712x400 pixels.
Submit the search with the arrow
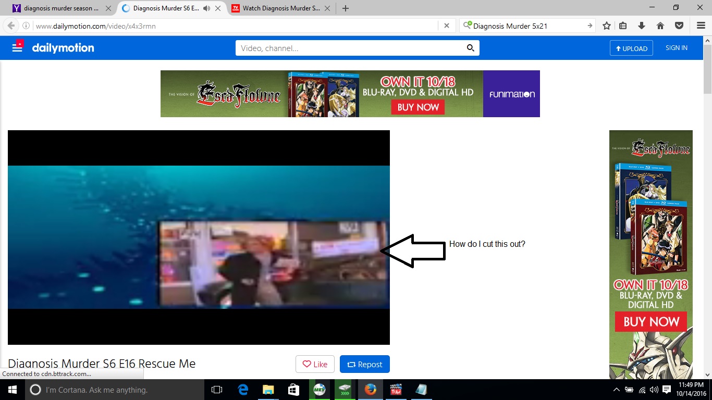point(590,26)
